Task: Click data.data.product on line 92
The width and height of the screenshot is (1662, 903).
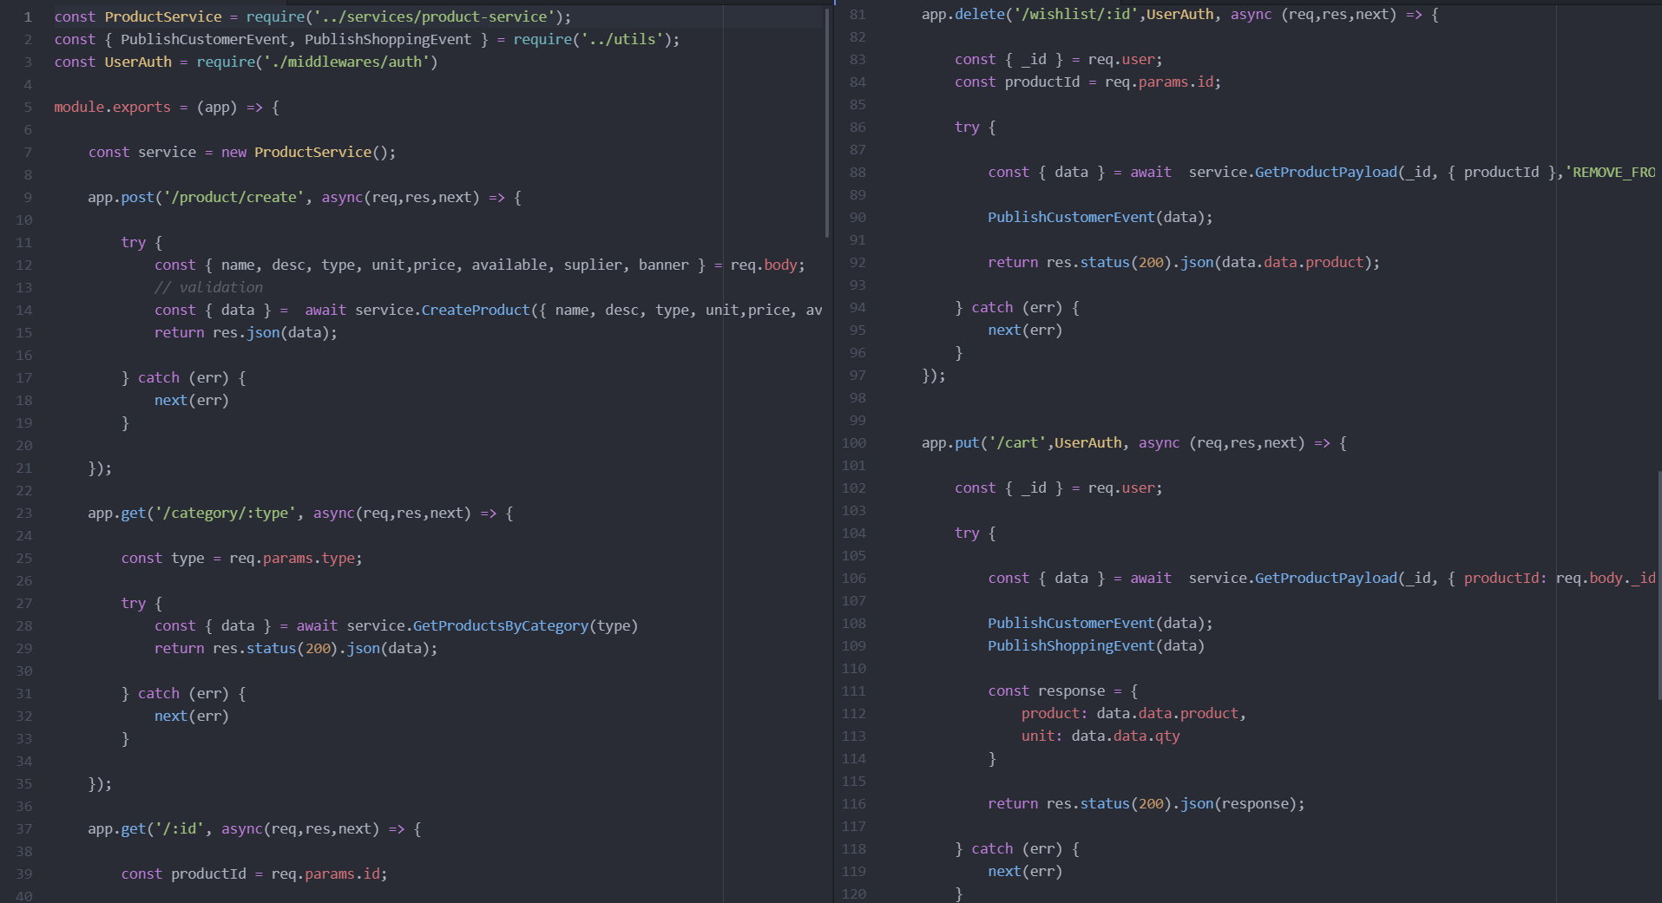Action: coord(1292,262)
